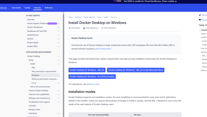Expand the Docker Agentic Platform section
The width and height of the screenshot is (207, 117).
pos(58,23)
